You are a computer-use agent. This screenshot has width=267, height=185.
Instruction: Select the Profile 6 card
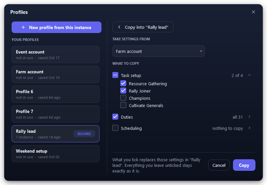(56, 94)
